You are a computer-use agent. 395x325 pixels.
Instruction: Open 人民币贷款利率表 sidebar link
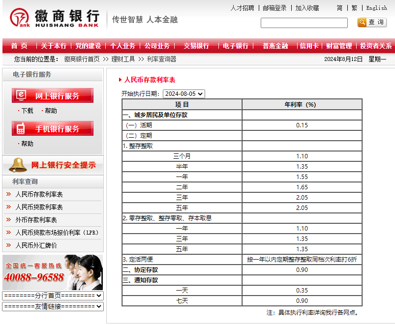[39, 207]
